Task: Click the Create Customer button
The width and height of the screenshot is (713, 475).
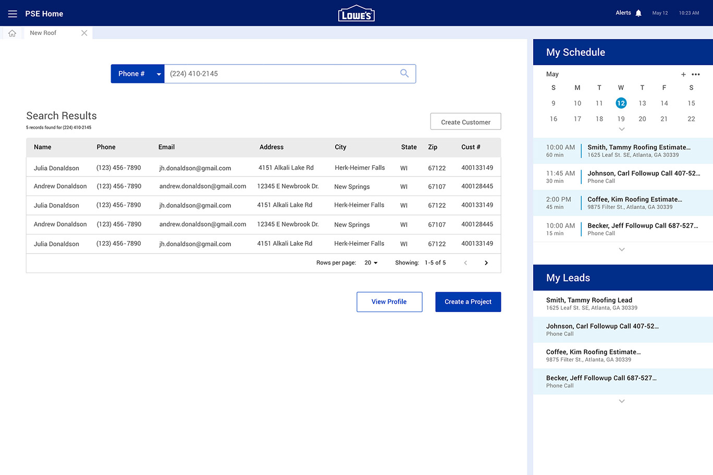Action: [x=465, y=122]
